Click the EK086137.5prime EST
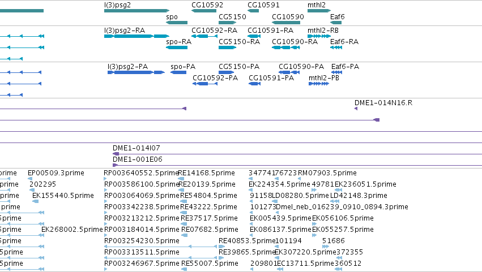482x272 pixels. tap(251, 235)
